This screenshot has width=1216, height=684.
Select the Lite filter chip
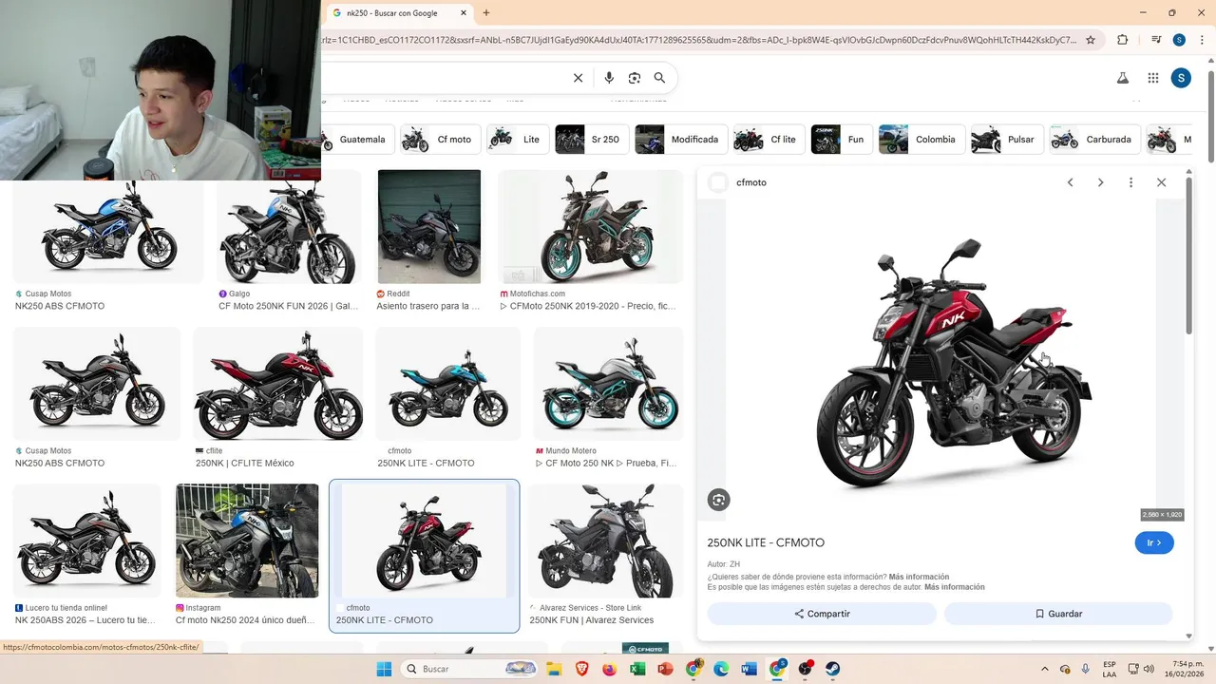[x=517, y=140]
